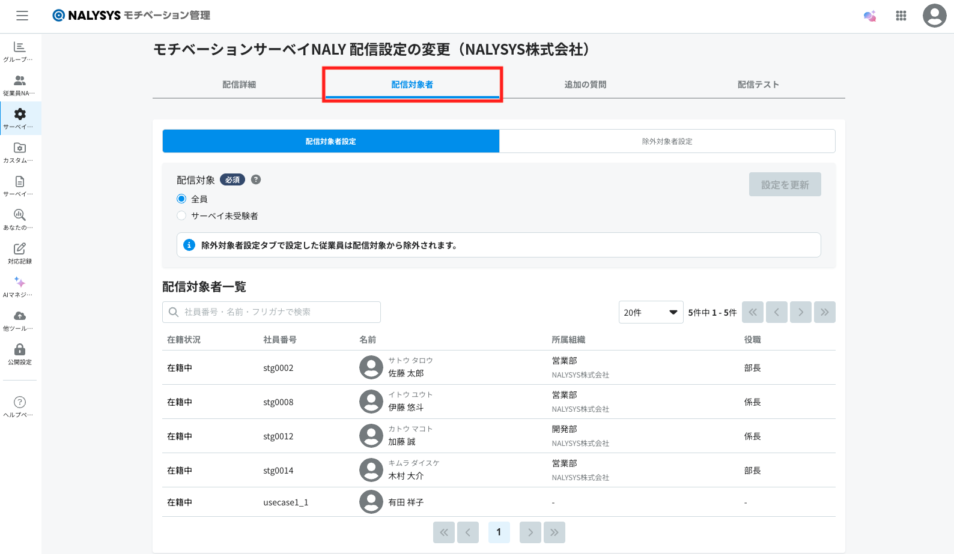Click the NALYSYS logo in the header
Viewport: 954px width, 554px height.
[131, 16]
